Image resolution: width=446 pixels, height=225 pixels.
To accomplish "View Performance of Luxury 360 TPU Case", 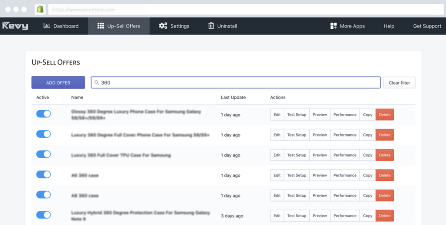I will coord(345,155).
